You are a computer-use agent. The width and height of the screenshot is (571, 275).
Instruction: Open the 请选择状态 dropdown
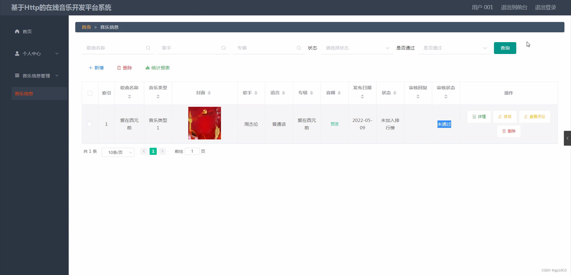click(x=357, y=48)
